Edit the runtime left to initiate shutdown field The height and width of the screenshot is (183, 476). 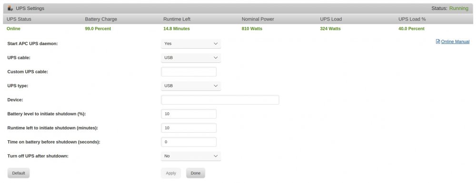point(189,128)
